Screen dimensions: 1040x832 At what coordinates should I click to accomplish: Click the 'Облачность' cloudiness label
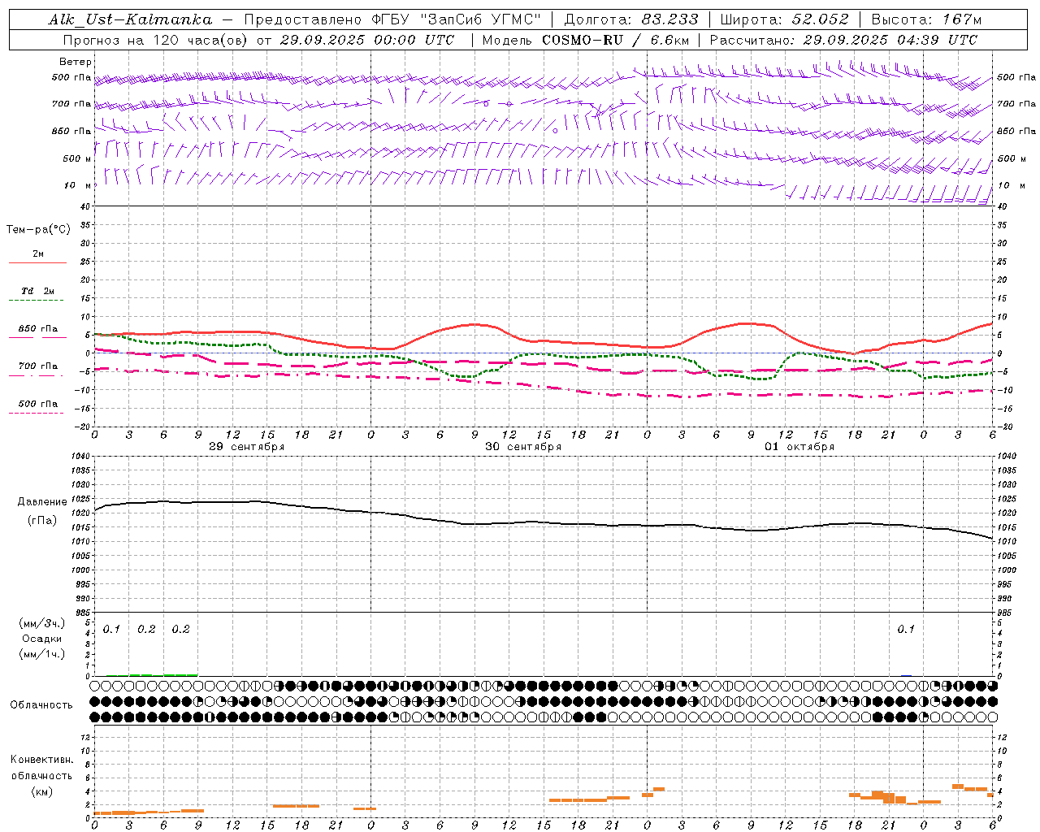coord(41,705)
